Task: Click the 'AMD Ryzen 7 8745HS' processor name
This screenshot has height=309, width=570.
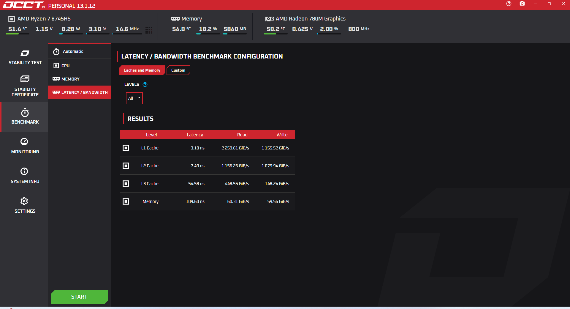Action: click(44, 19)
